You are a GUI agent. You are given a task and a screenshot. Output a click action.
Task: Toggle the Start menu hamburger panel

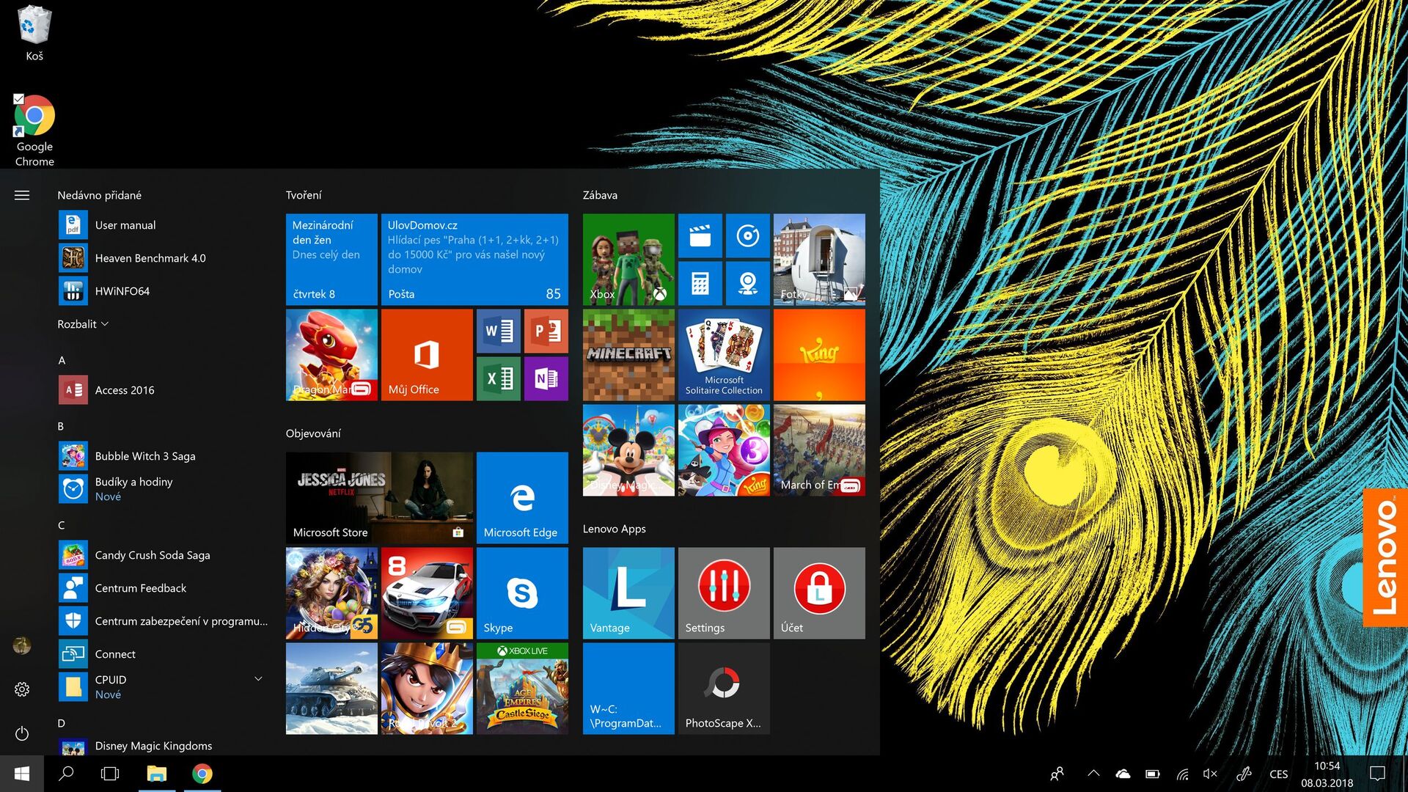pyautogui.click(x=21, y=194)
